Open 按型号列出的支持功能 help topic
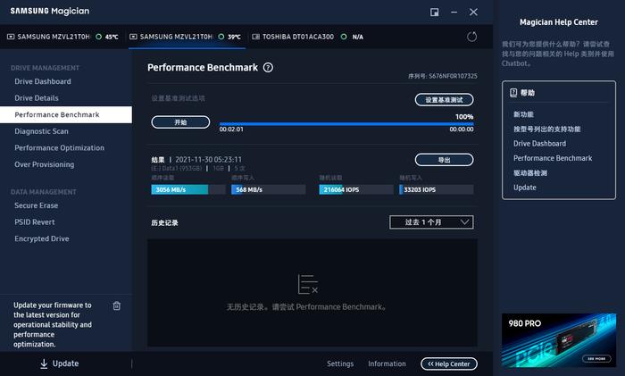The width and height of the screenshot is (625, 376). (546, 129)
